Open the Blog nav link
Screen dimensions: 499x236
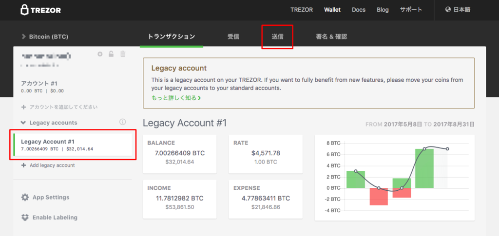point(383,10)
